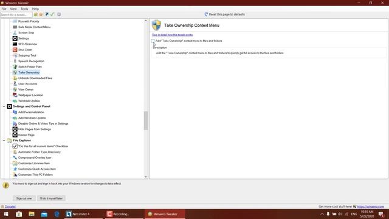Open the gray settings gear toolbar icon

(59, 15)
